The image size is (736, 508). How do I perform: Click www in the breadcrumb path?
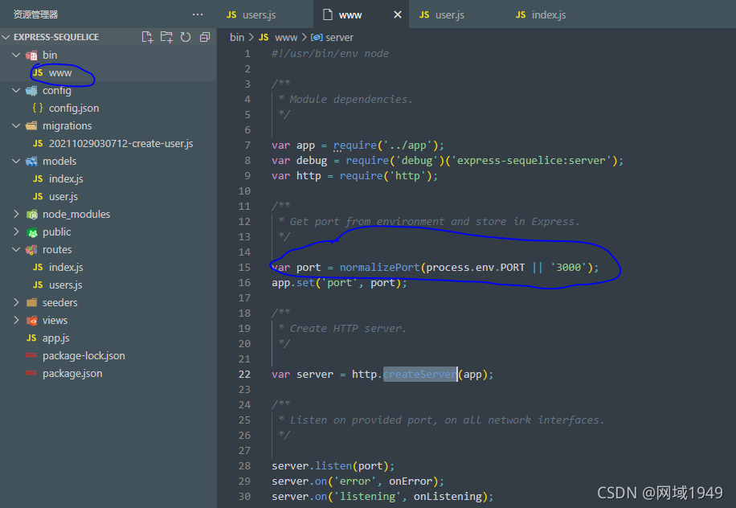[x=286, y=38]
